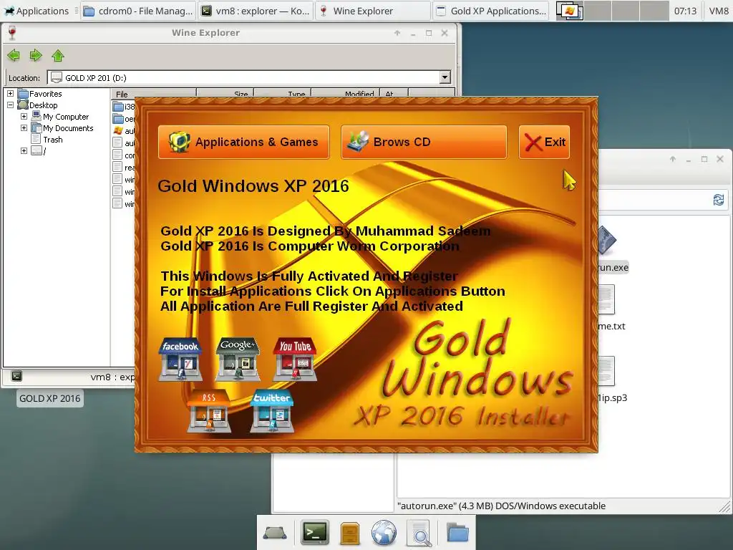
Task: Switch to Gold XP Applications taskbar item
Action: tap(491, 11)
